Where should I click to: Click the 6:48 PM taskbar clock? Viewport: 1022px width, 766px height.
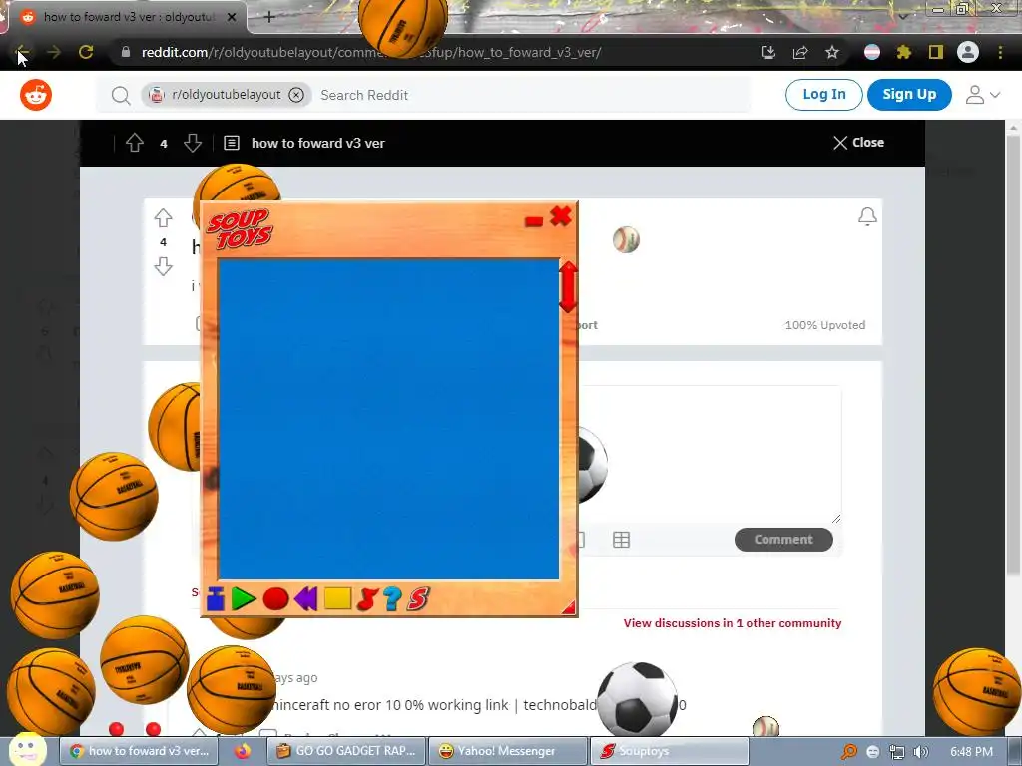[971, 752]
